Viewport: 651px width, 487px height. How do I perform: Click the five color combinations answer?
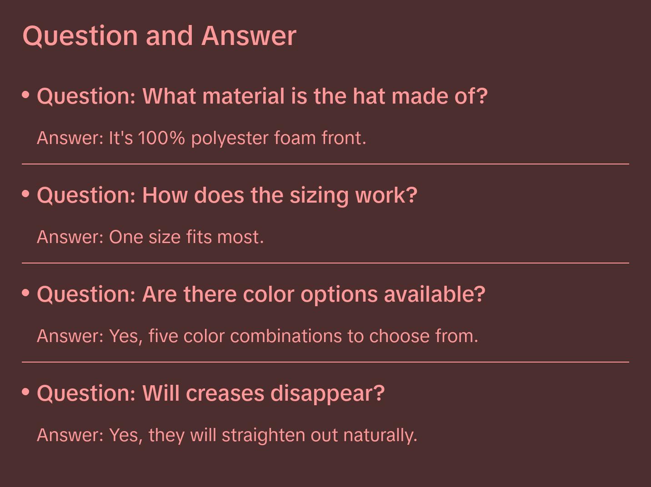coord(257,336)
